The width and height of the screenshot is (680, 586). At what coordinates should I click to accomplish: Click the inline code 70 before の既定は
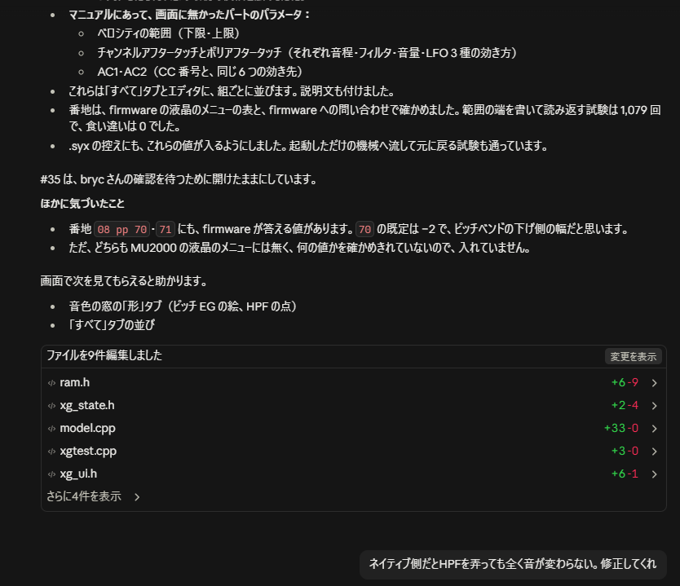(x=364, y=229)
